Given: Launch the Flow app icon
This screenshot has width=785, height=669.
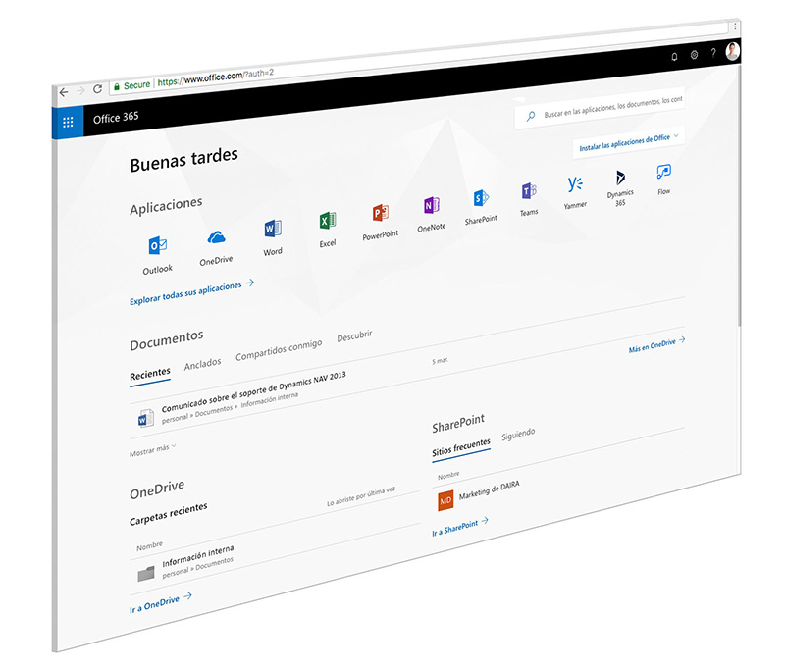Looking at the screenshot, I should coord(664,171).
